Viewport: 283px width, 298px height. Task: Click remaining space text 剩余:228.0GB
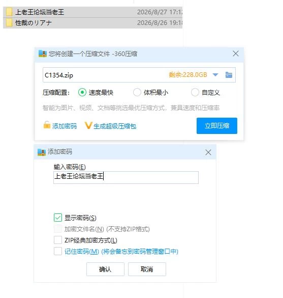188,75
